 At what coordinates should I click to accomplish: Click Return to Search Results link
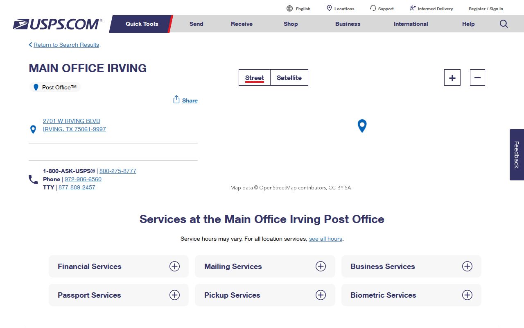pyautogui.click(x=66, y=45)
